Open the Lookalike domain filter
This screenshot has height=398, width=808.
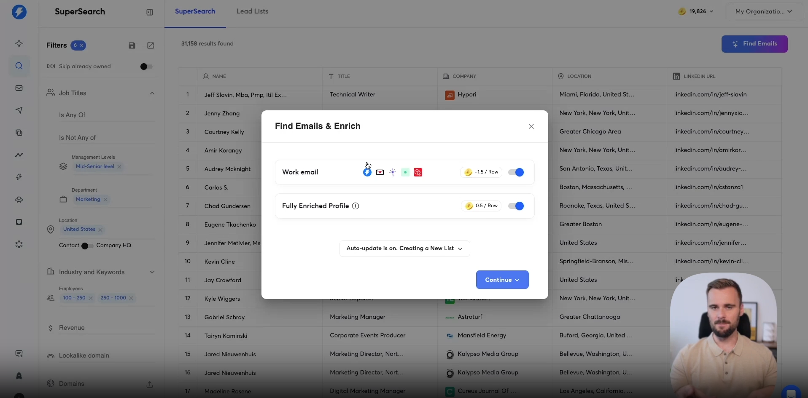(101, 355)
